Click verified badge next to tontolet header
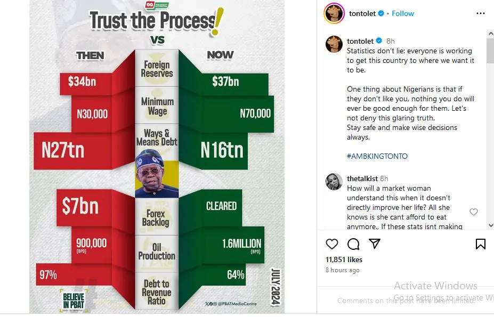The image size is (494, 317). 381,13
